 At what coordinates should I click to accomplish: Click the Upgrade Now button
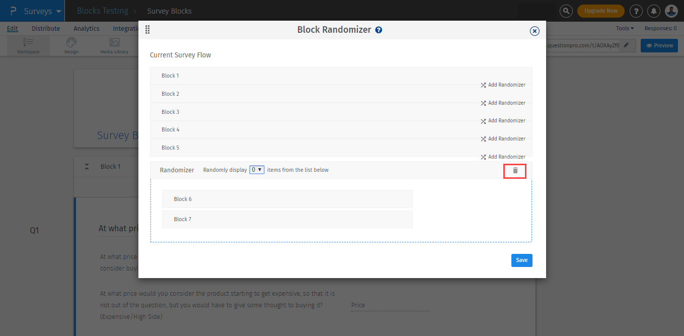(600, 11)
